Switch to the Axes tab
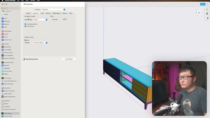This screenshot has height=118, width=210. tap(42, 13)
